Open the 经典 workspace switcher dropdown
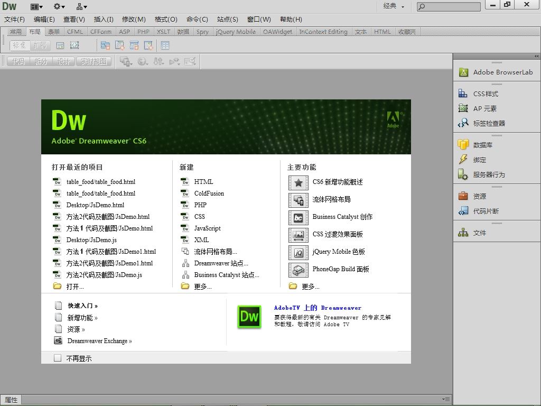This screenshot has height=406, width=541. pyautogui.click(x=394, y=6)
